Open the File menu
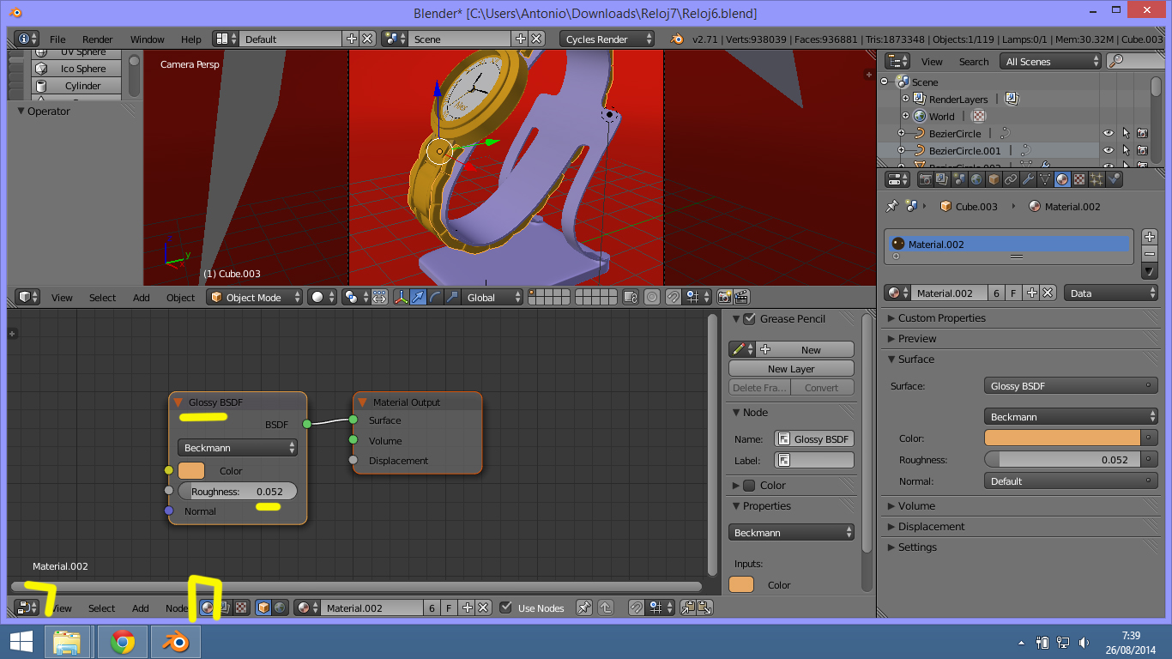 [57, 39]
